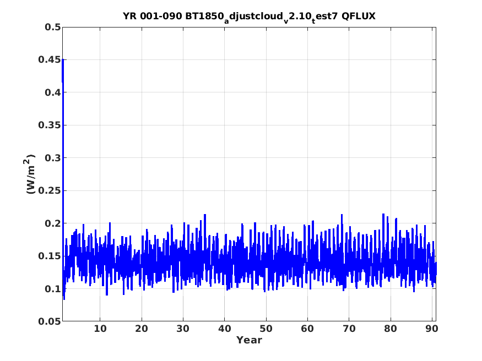Click x-axis tick label 30
This screenshot has height=361, width=482.
pyautogui.click(x=183, y=329)
